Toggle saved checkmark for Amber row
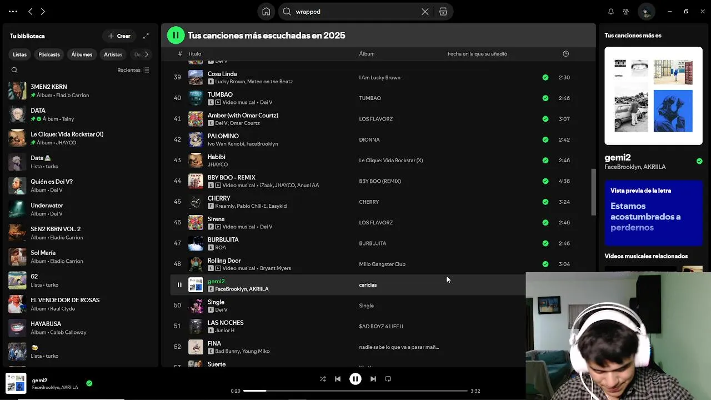This screenshot has height=400, width=711. 545,119
